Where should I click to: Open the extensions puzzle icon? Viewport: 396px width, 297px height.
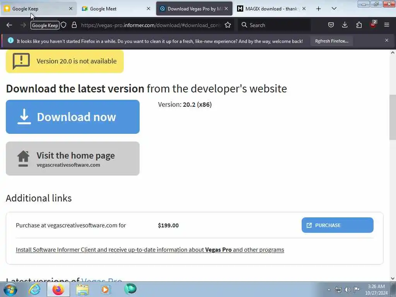click(x=359, y=25)
